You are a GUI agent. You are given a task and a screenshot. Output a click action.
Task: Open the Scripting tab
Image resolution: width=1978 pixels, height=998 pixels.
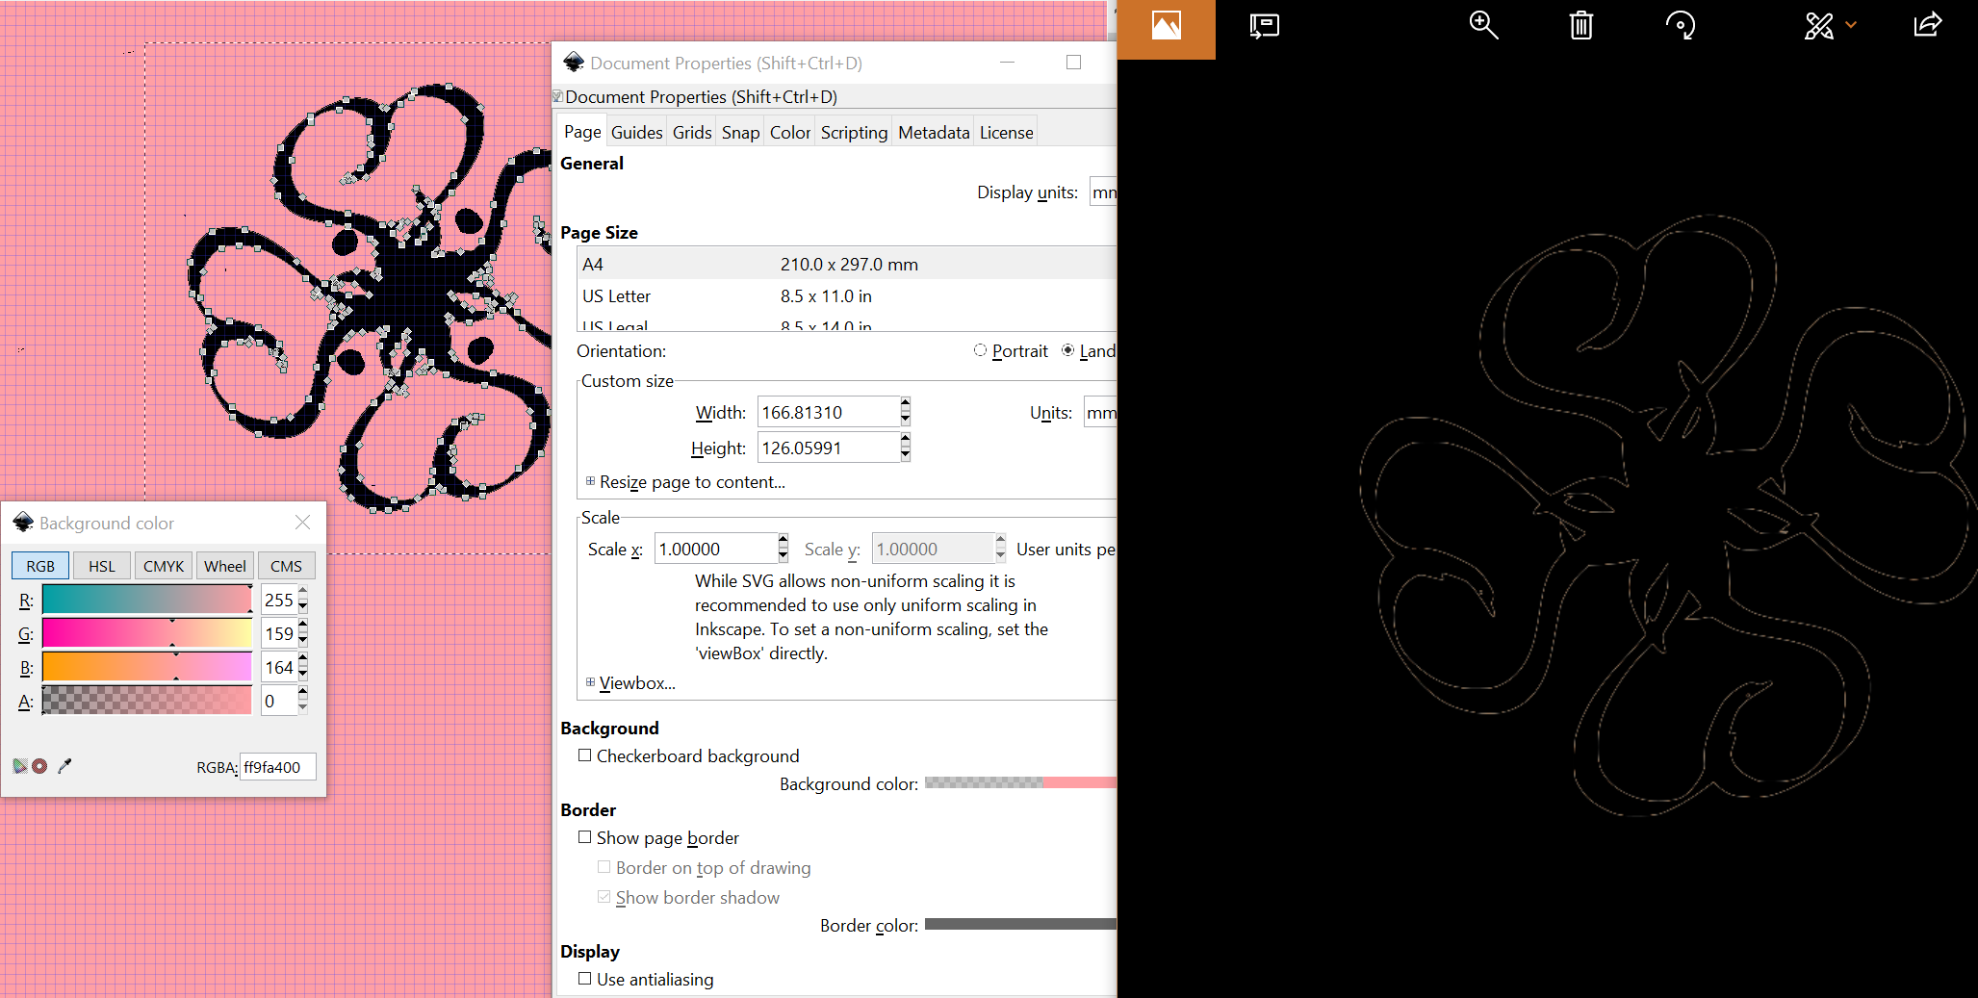[853, 131]
